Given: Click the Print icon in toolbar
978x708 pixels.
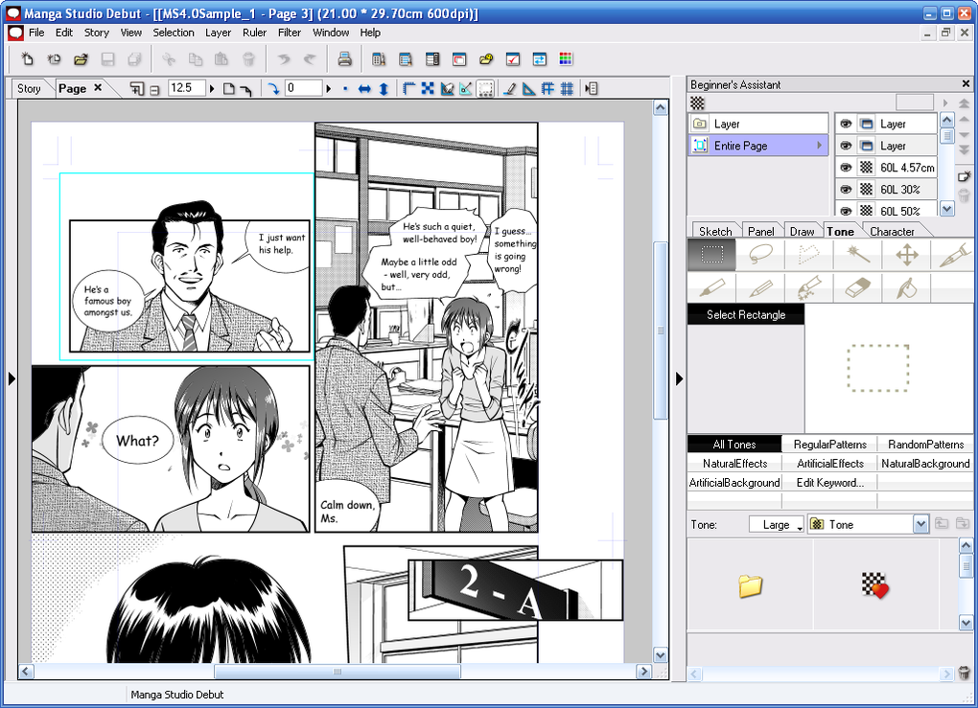Looking at the screenshot, I should coord(344,59).
